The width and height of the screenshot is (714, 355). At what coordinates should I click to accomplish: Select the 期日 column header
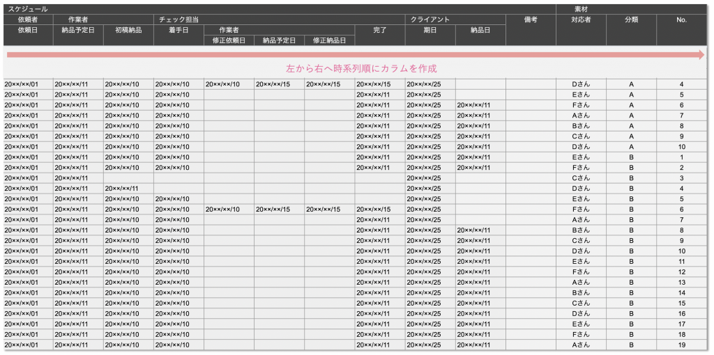[x=430, y=35]
